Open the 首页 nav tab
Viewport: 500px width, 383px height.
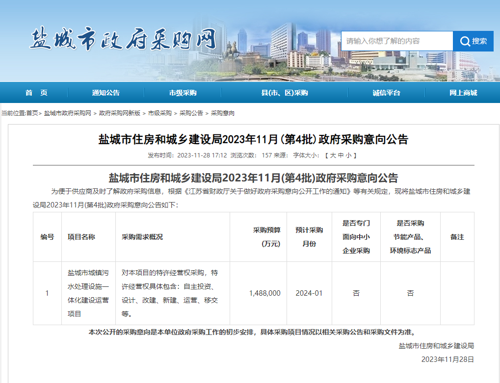(36, 93)
